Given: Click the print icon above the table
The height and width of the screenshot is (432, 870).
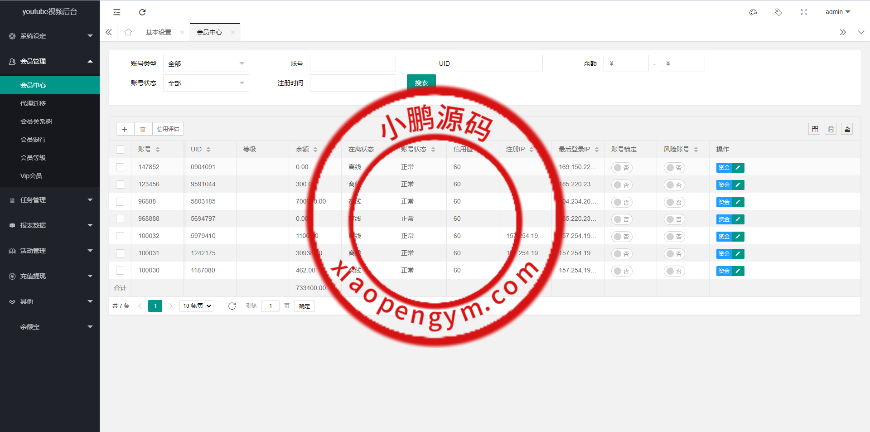Looking at the screenshot, I should point(831,129).
